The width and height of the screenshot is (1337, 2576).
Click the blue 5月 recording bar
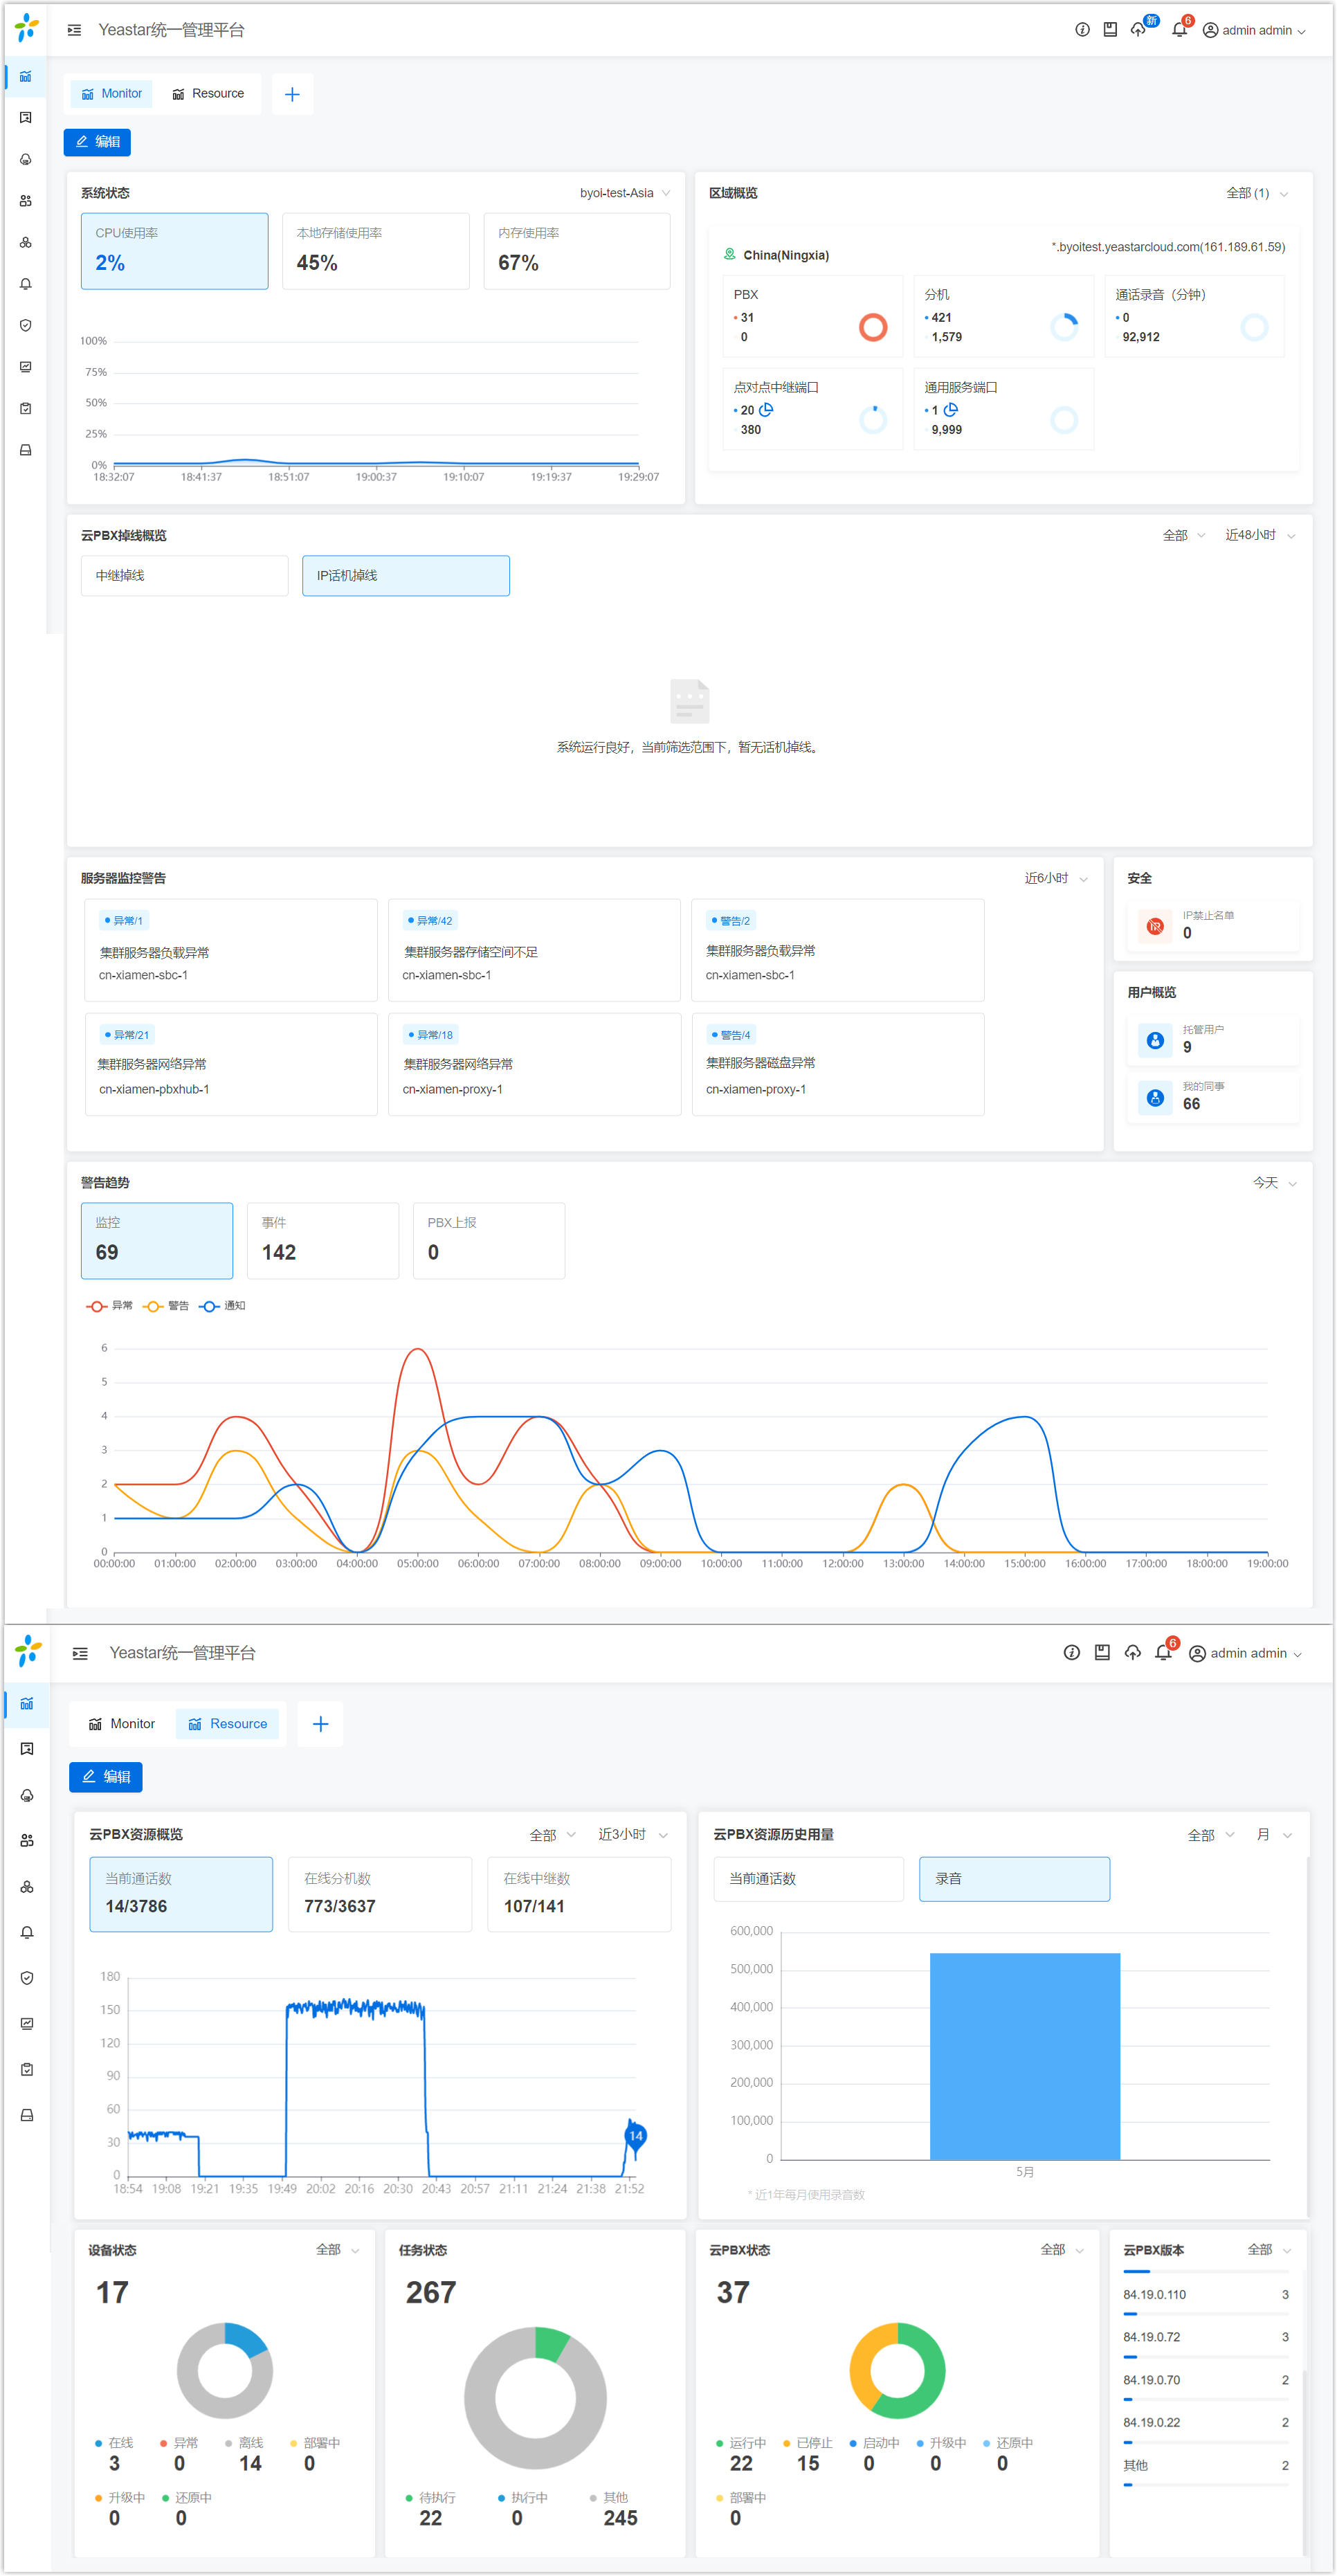(1024, 2055)
